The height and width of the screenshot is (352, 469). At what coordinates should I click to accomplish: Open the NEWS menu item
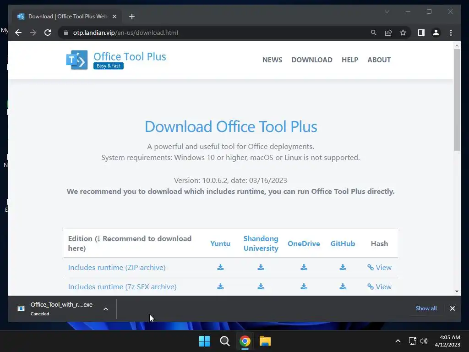click(x=272, y=60)
